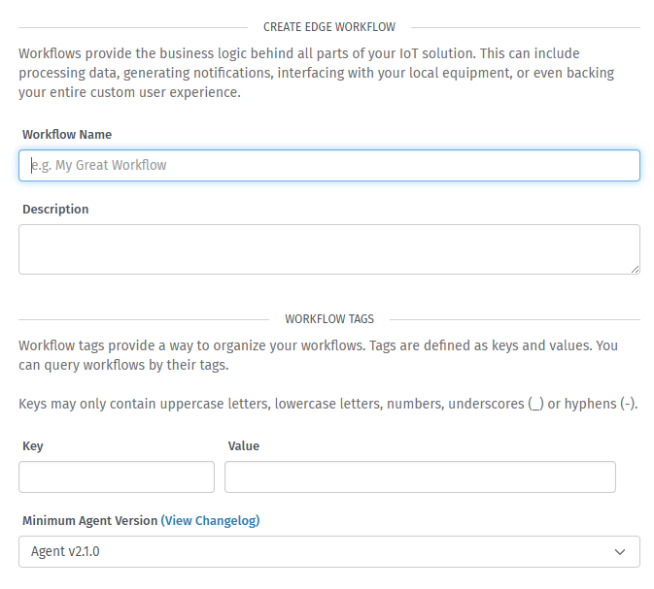
Task: Click the Create Edge Workflow heading
Action: (x=329, y=27)
